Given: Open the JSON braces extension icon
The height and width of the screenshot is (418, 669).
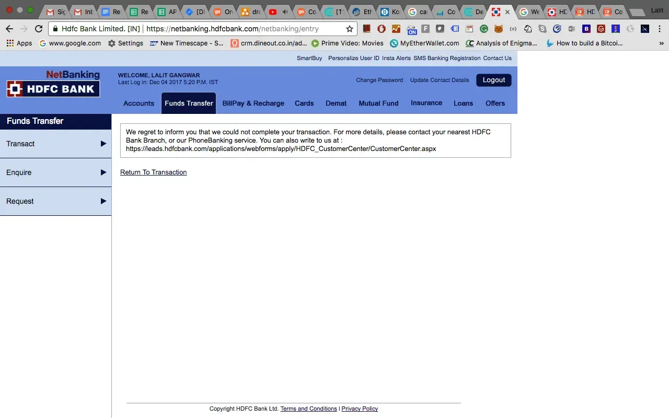Looking at the screenshot, I should click(x=513, y=29).
